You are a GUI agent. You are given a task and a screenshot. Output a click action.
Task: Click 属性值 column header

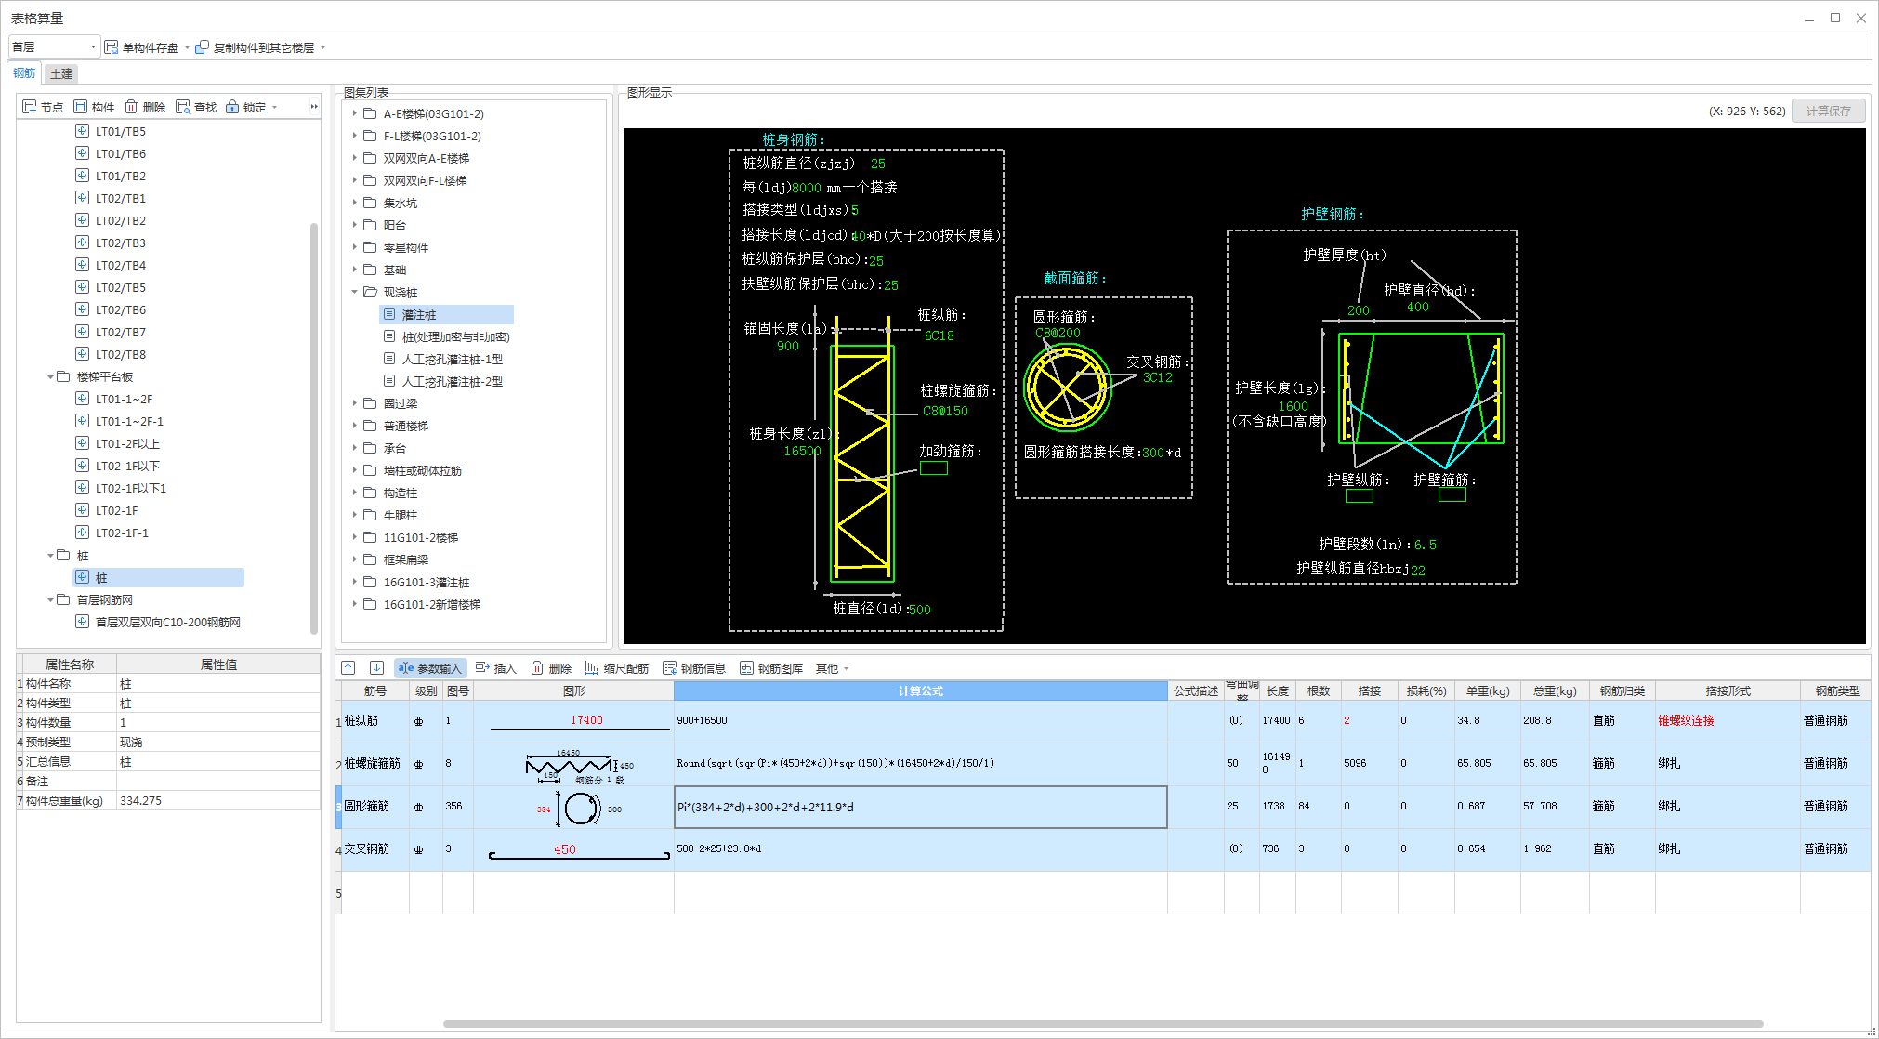218,664
